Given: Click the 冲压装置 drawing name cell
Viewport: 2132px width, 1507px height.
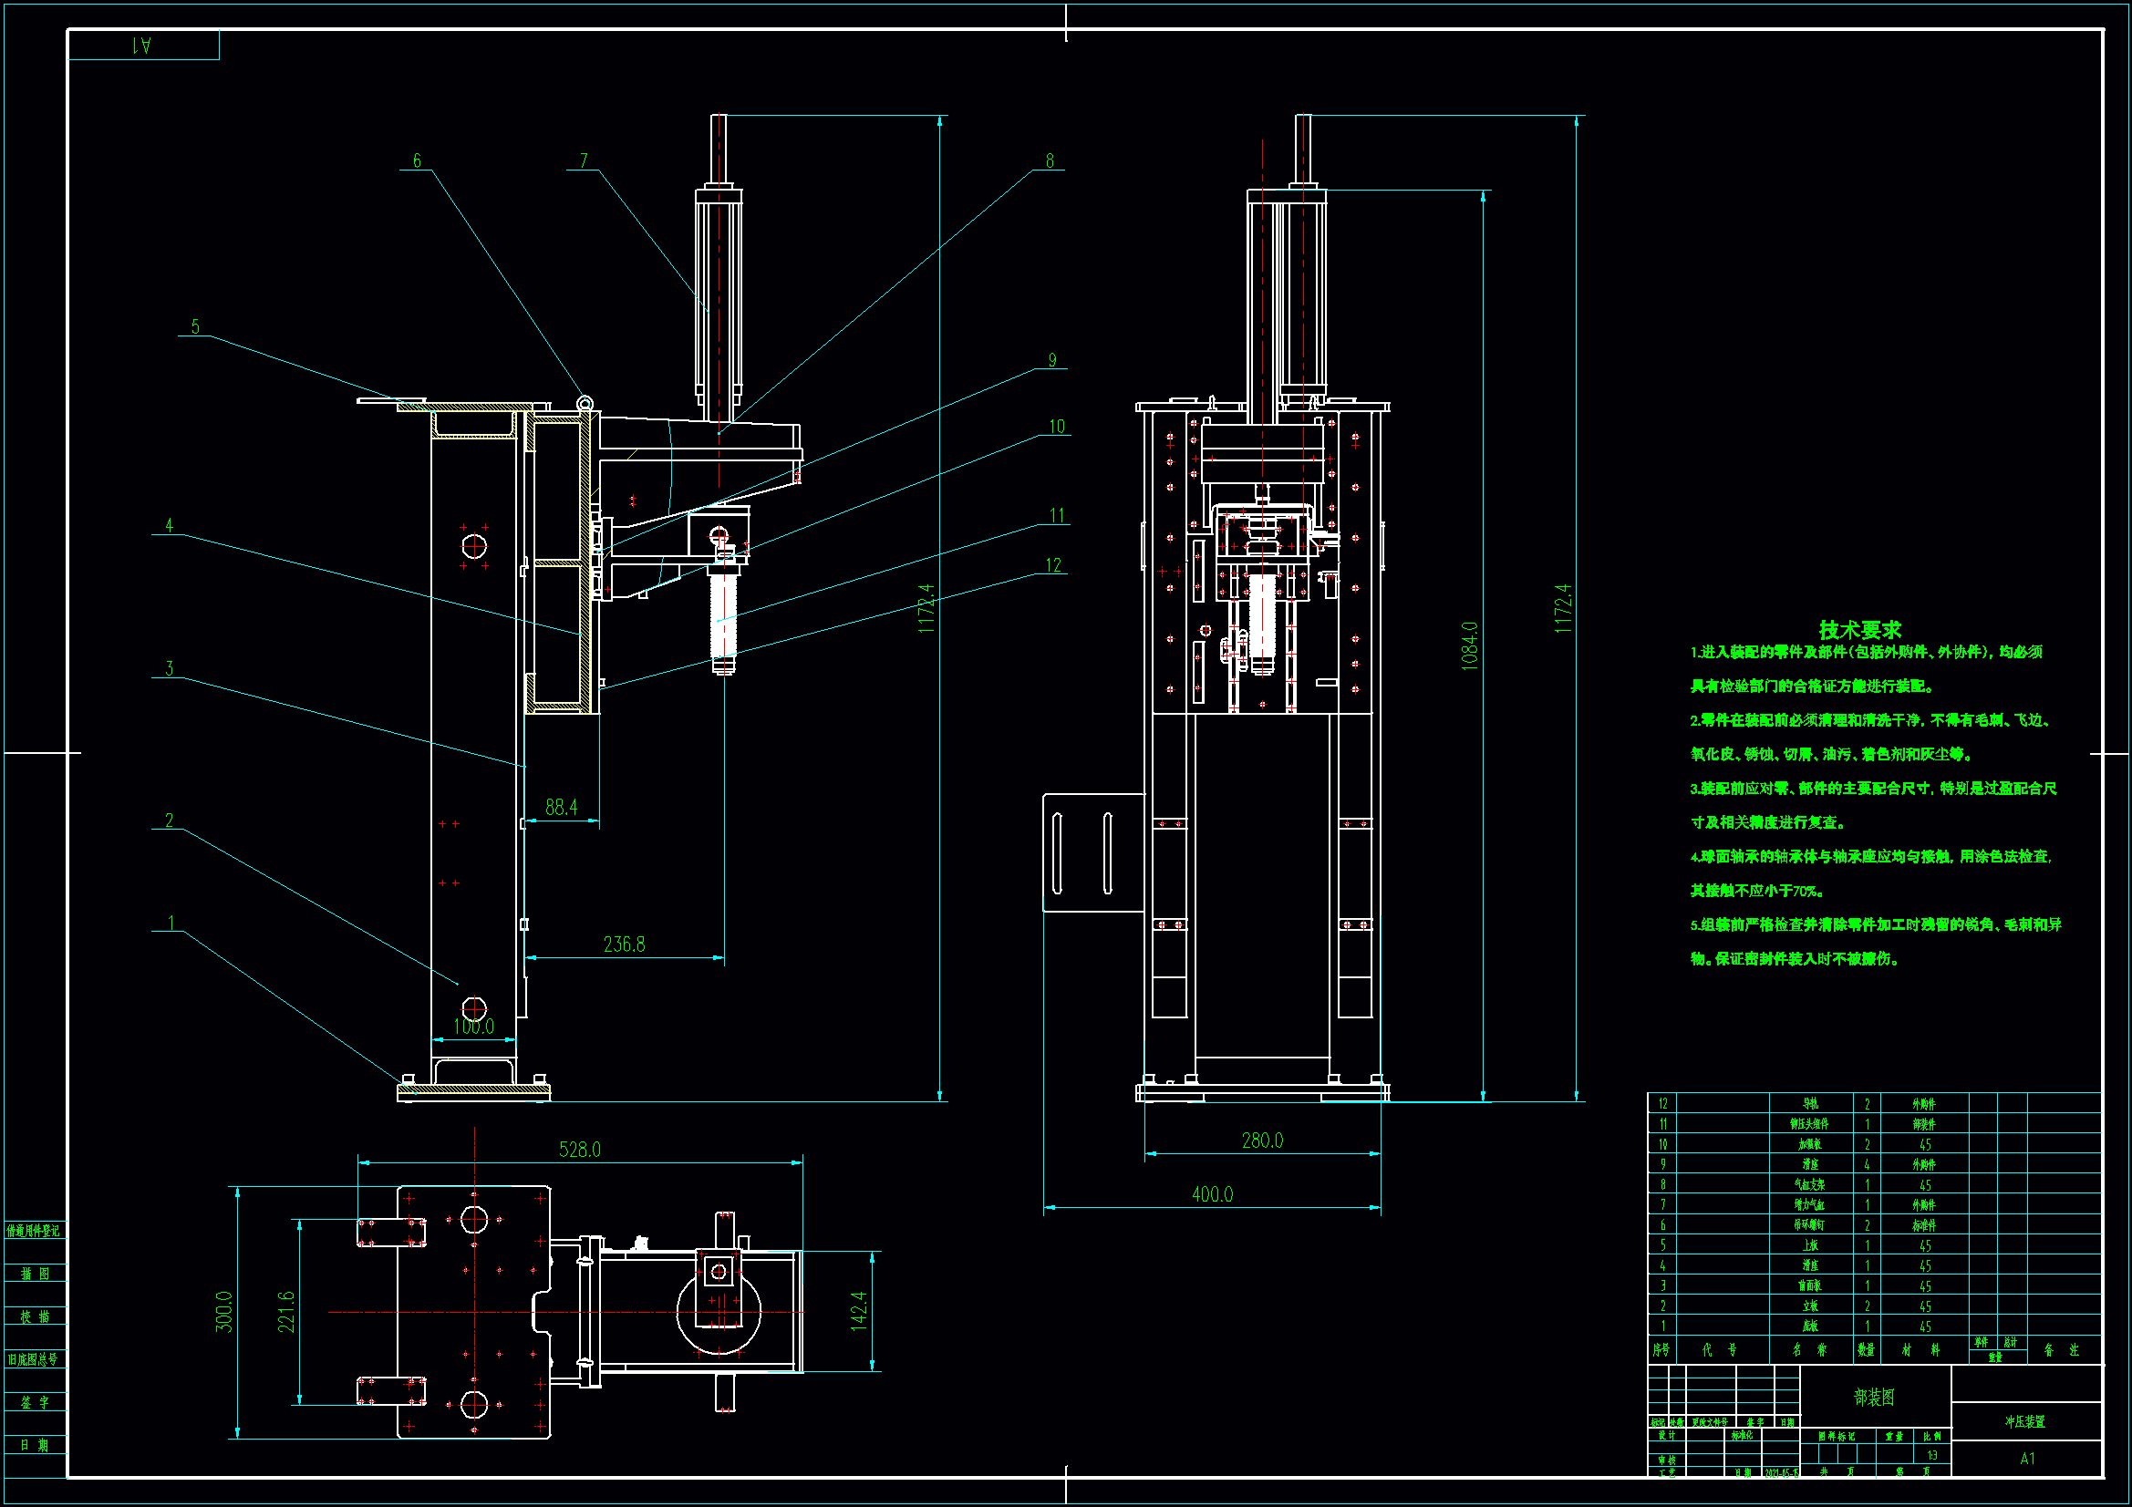Looking at the screenshot, I should tap(2024, 1421).
